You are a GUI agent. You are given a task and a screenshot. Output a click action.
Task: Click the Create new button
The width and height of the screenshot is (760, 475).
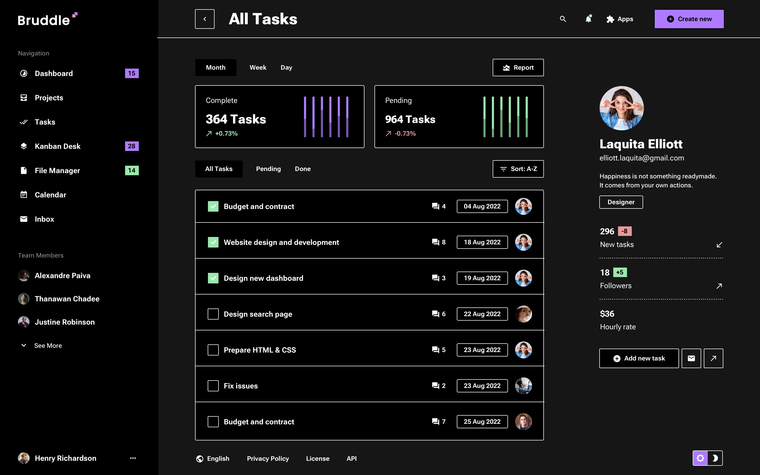coord(689,19)
